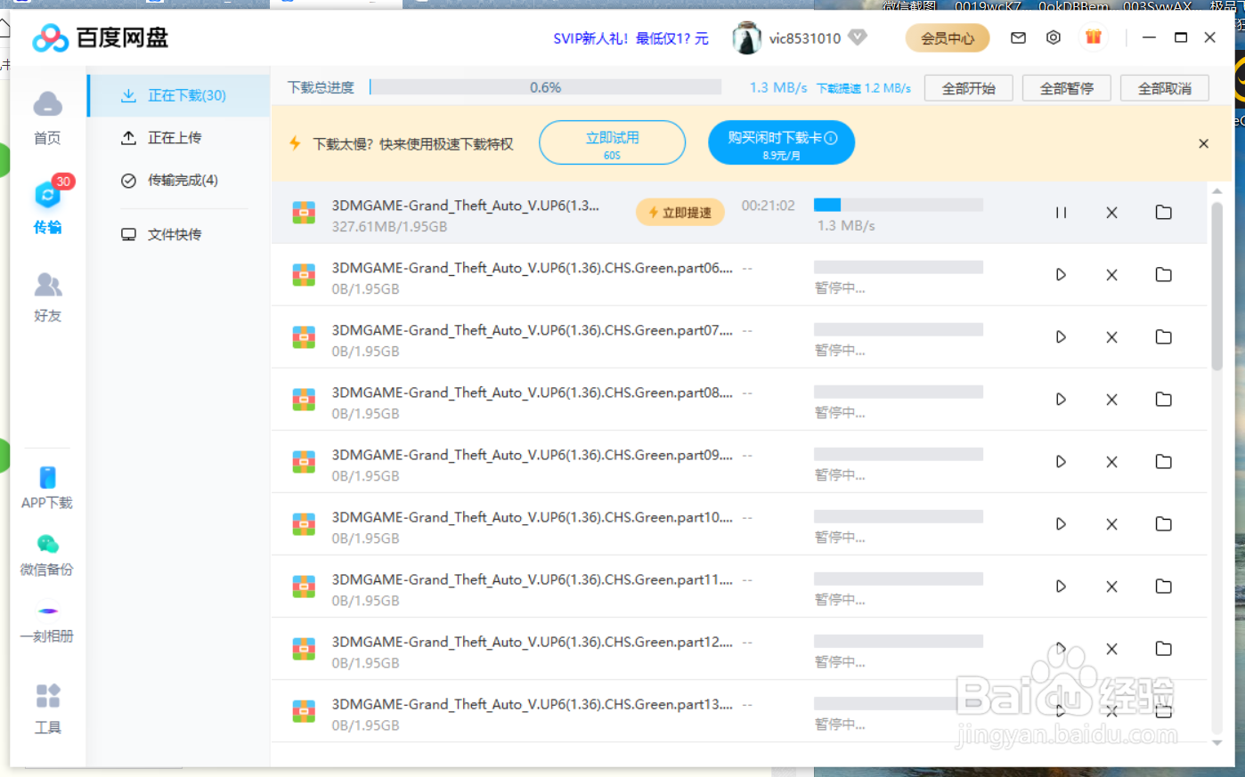
Task: Cancel the part07 download
Action: click(1111, 337)
